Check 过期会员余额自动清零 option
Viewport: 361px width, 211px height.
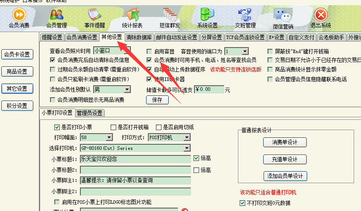[53, 69]
